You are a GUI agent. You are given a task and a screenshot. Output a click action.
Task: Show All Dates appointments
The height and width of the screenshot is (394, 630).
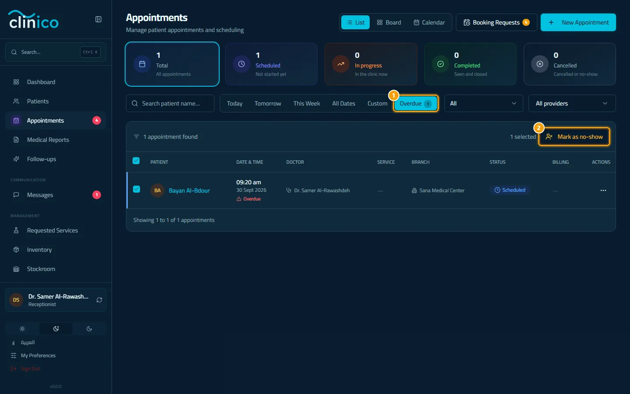click(x=343, y=103)
